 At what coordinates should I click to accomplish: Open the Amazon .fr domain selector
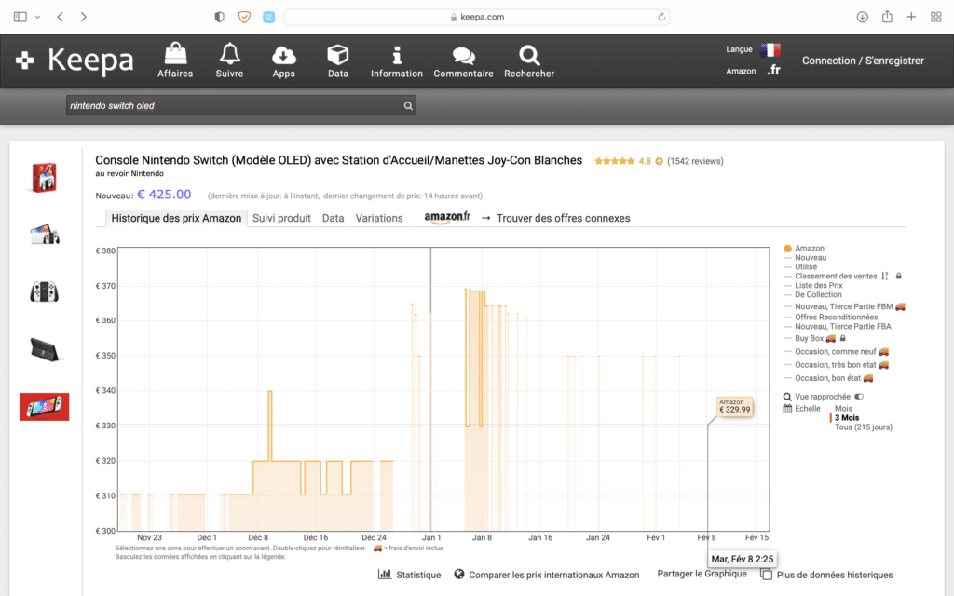(773, 71)
